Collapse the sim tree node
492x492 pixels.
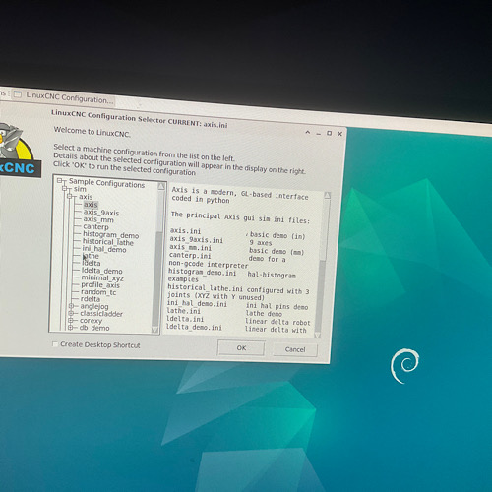65,189
